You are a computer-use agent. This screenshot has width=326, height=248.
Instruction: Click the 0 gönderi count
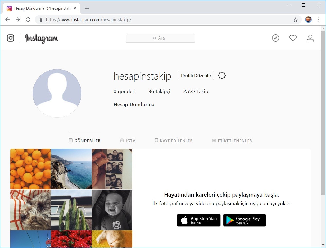tap(124, 91)
